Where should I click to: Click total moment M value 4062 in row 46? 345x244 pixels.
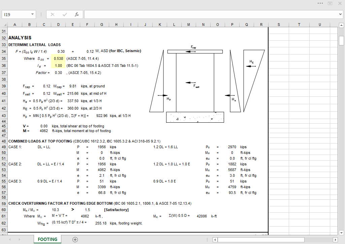[x=44, y=131]
